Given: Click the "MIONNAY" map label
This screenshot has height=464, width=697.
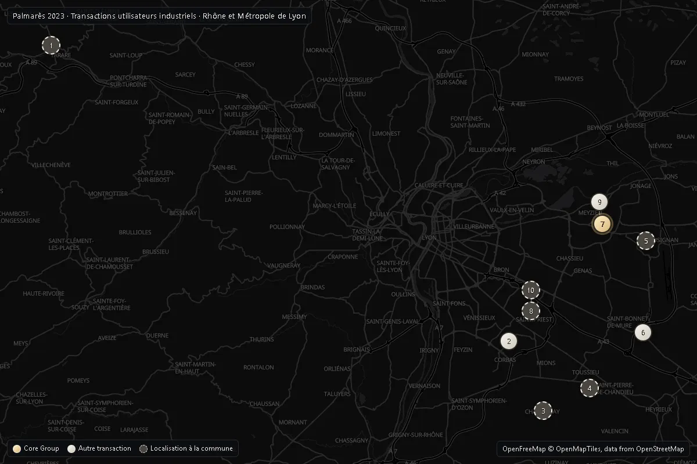Looking at the screenshot, I should click(535, 55).
